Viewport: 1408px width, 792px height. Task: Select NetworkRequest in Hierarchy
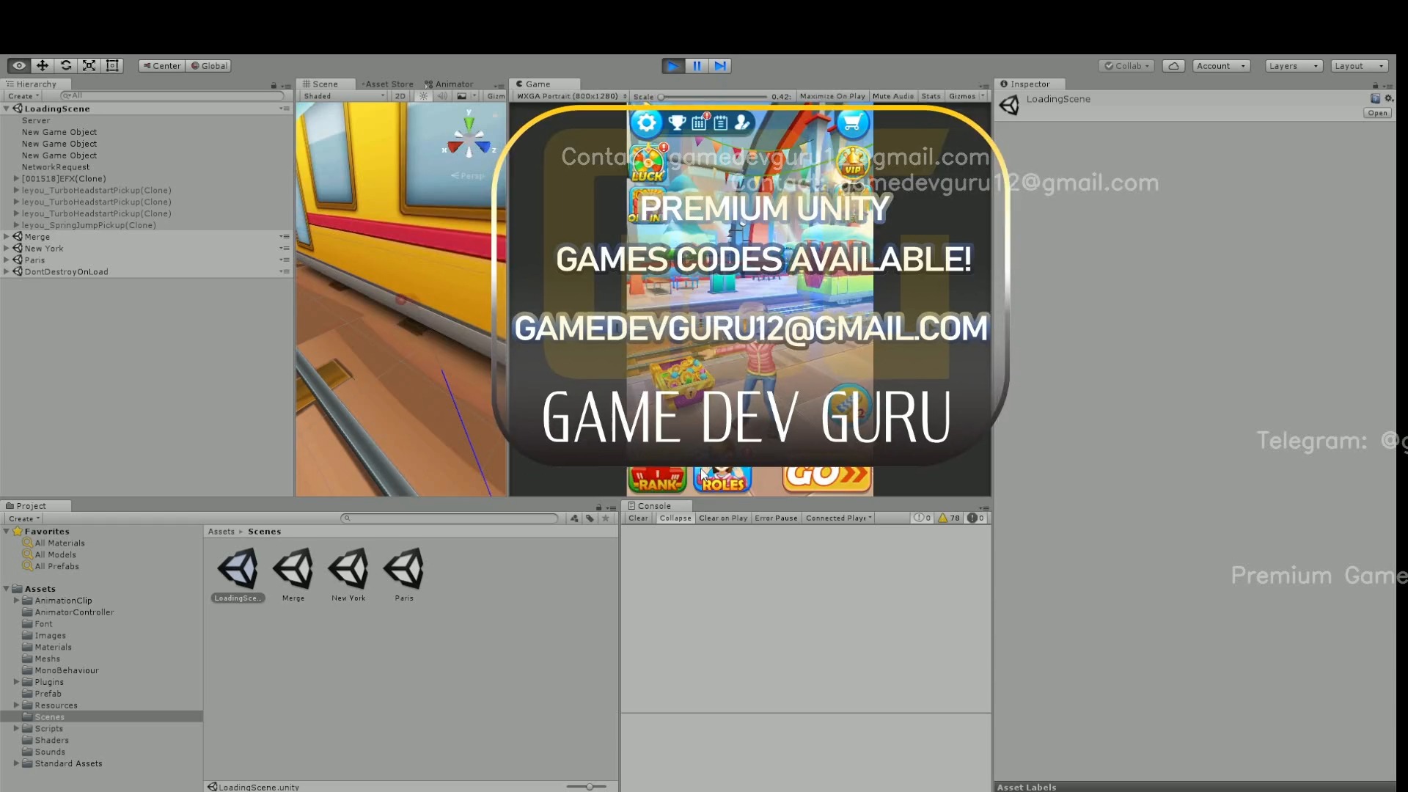56,167
